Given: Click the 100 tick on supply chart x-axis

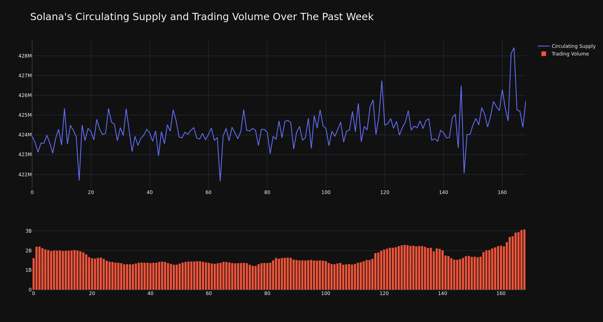Looking at the screenshot, I should [326, 192].
